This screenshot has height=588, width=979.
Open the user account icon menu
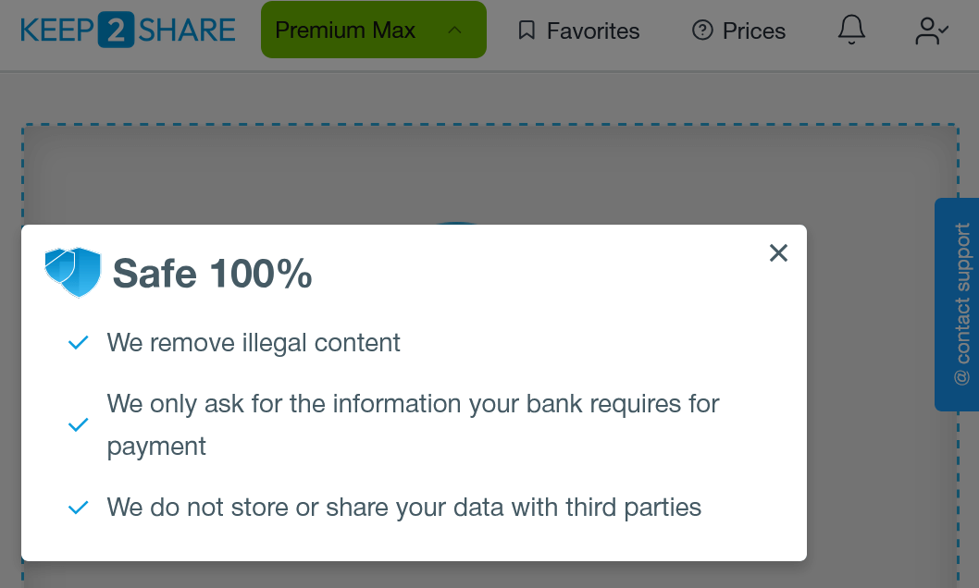932,31
